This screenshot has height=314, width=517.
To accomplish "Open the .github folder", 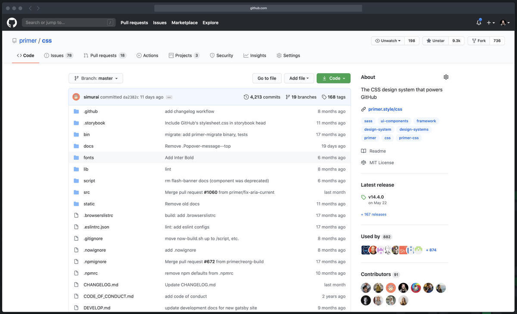I will click(90, 112).
